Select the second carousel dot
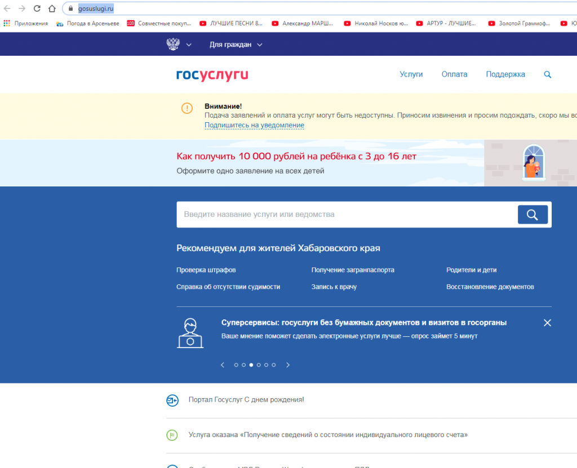 [x=243, y=365]
